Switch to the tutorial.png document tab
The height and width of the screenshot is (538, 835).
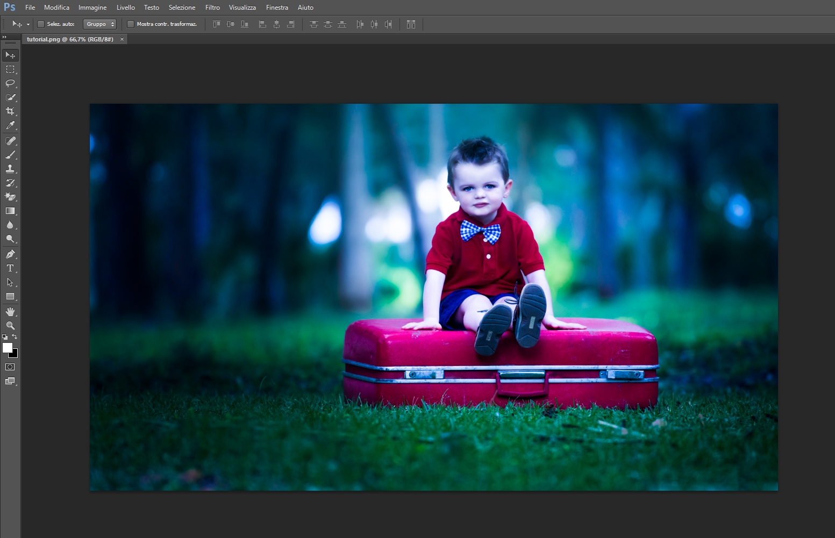click(x=70, y=39)
